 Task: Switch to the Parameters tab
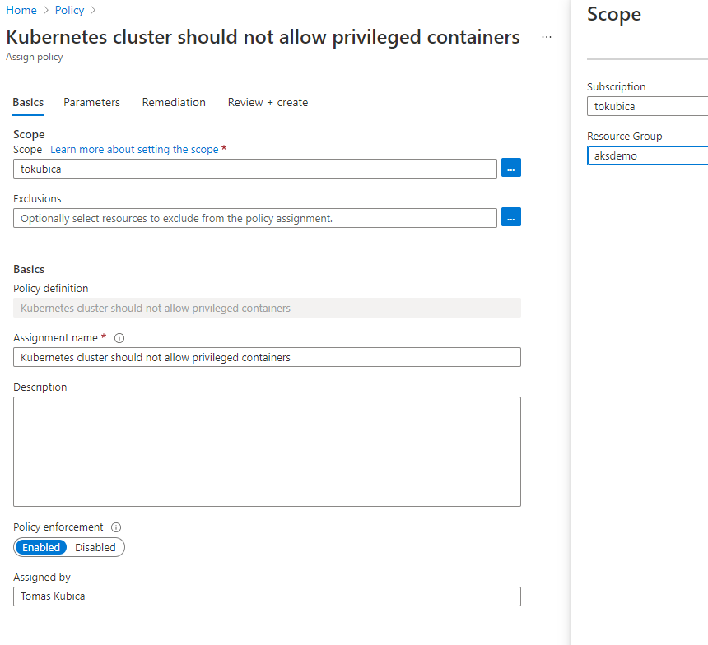[x=91, y=103]
